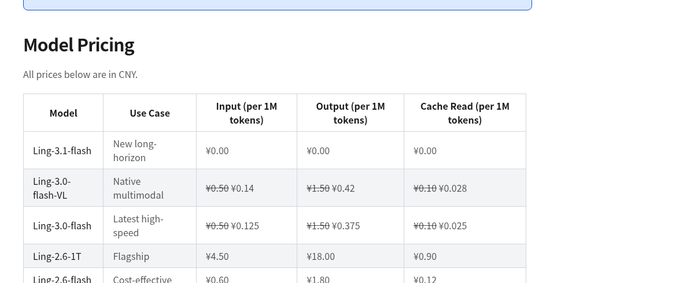Click the Model column header
Screen dimensions: 694x283
tap(64, 113)
